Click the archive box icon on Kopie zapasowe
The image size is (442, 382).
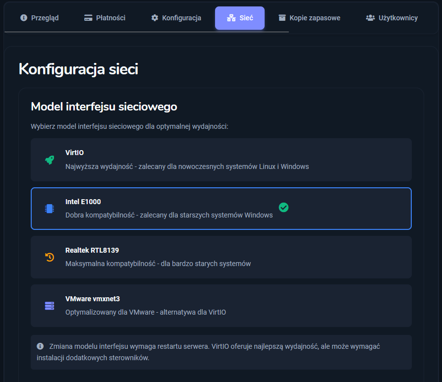point(282,18)
